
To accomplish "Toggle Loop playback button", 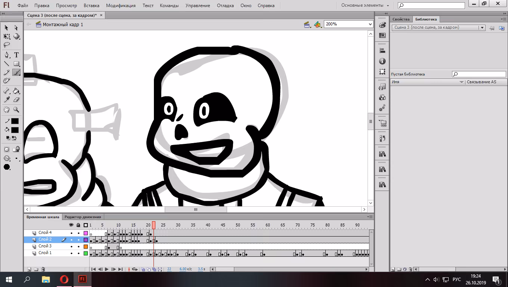I will pyautogui.click(x=135, y=269).
